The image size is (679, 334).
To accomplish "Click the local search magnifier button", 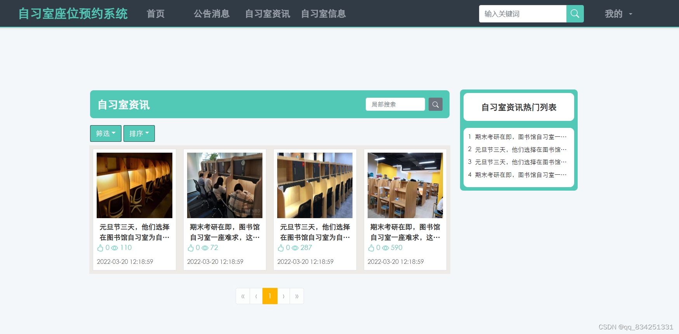I will [436, 104].
